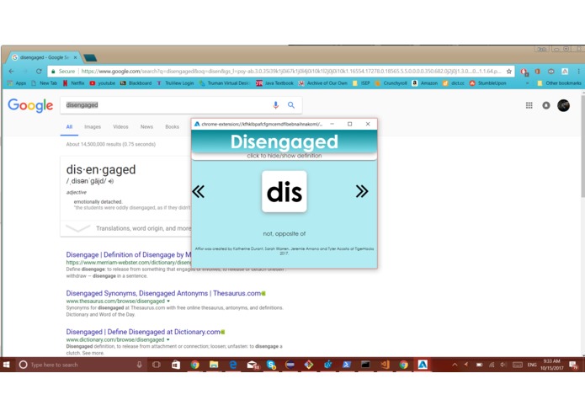
Task: Click the Affix extension icon in toolbar
Action: pyautogui.click(x=565, y=72)
